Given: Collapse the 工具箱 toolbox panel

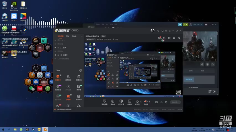Looking at the screenshot, I should pyautogui.click(x=81, y=70).
